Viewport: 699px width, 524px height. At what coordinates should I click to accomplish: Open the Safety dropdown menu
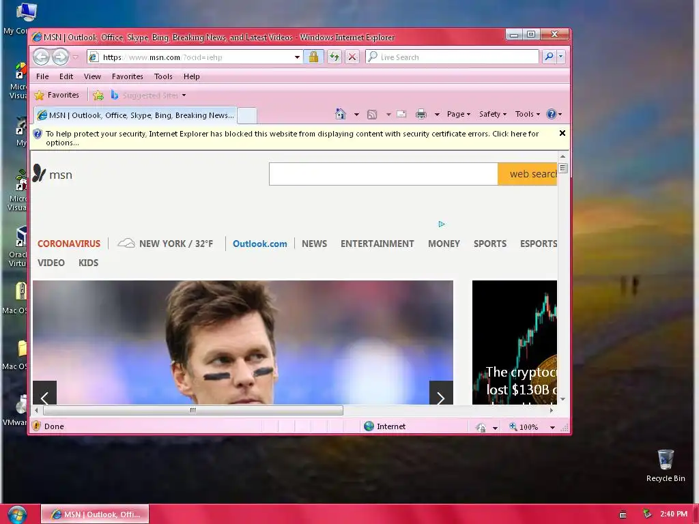point(493,114)
